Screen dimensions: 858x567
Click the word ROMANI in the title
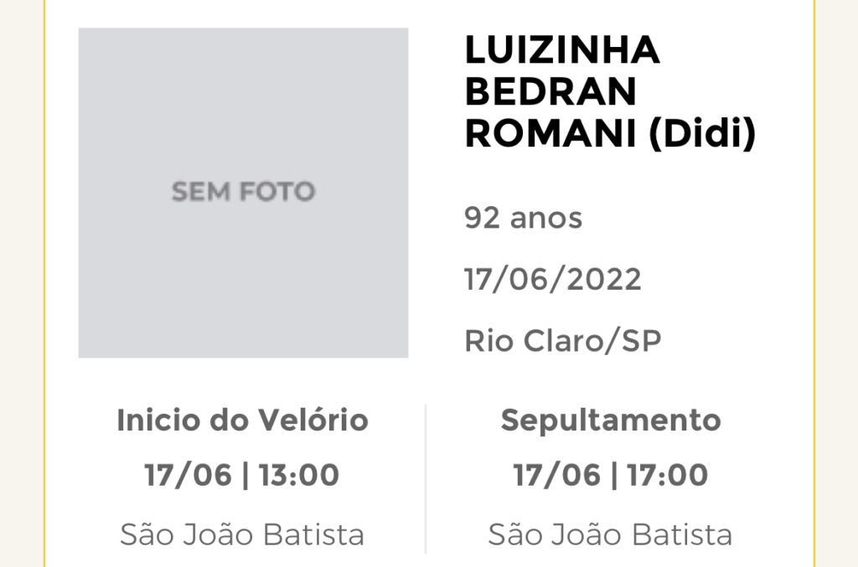coord(550,133)
